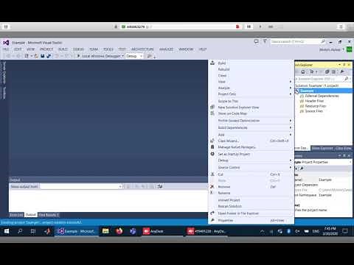Expand the Source Control submenu arrow
Image resolution: width=354 pixels, height=265 pixels.
coord(291,167)
